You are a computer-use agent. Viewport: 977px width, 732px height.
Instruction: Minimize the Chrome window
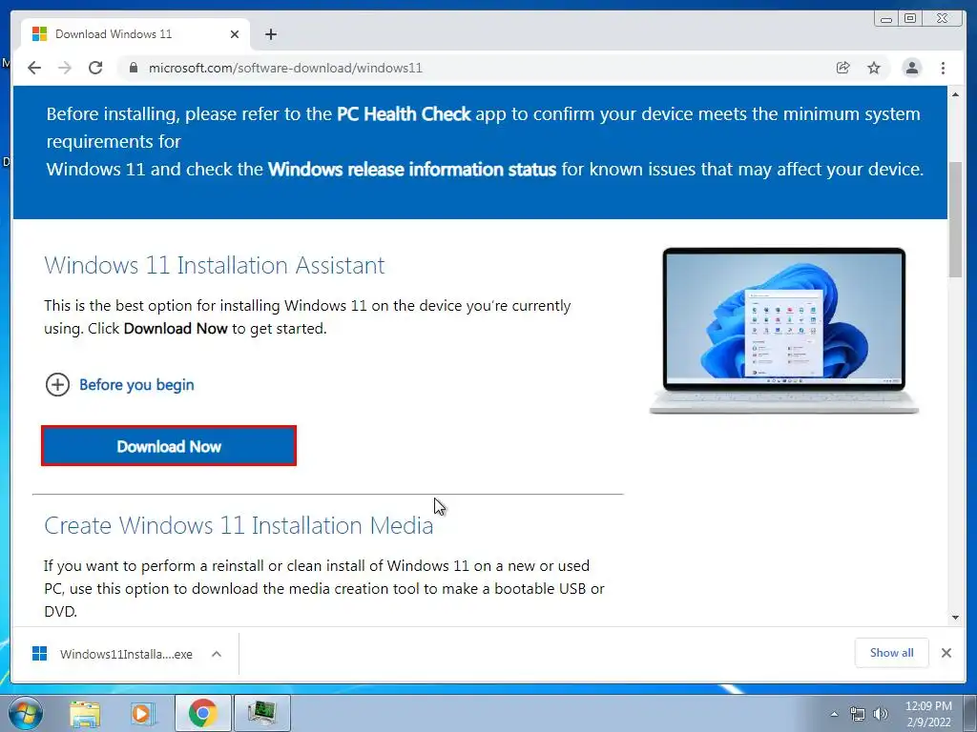click(886, 19)
